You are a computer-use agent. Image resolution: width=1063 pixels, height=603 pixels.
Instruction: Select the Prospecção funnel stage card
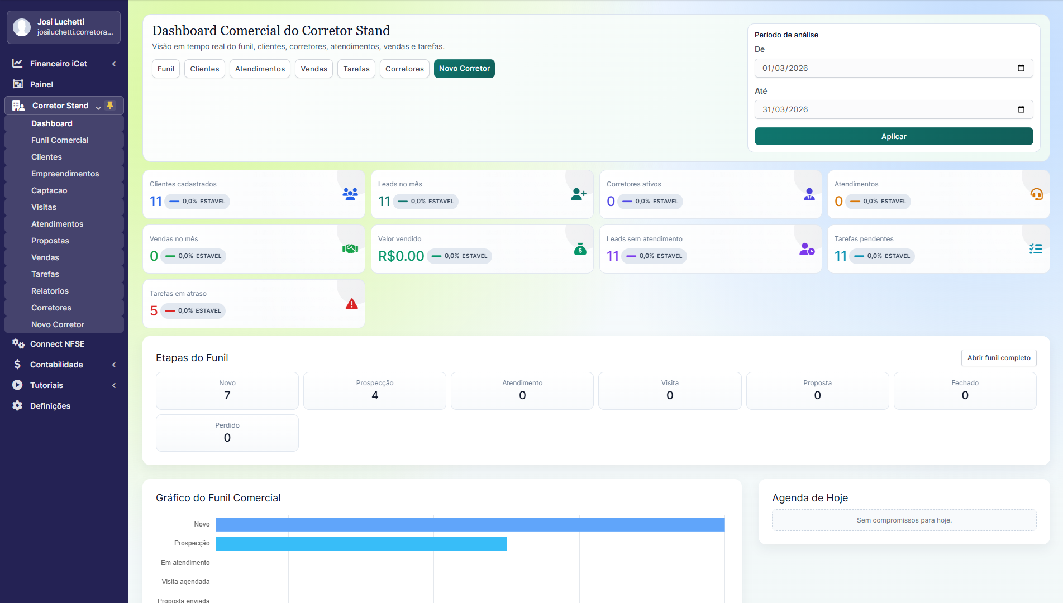click(x=374, y=390)
